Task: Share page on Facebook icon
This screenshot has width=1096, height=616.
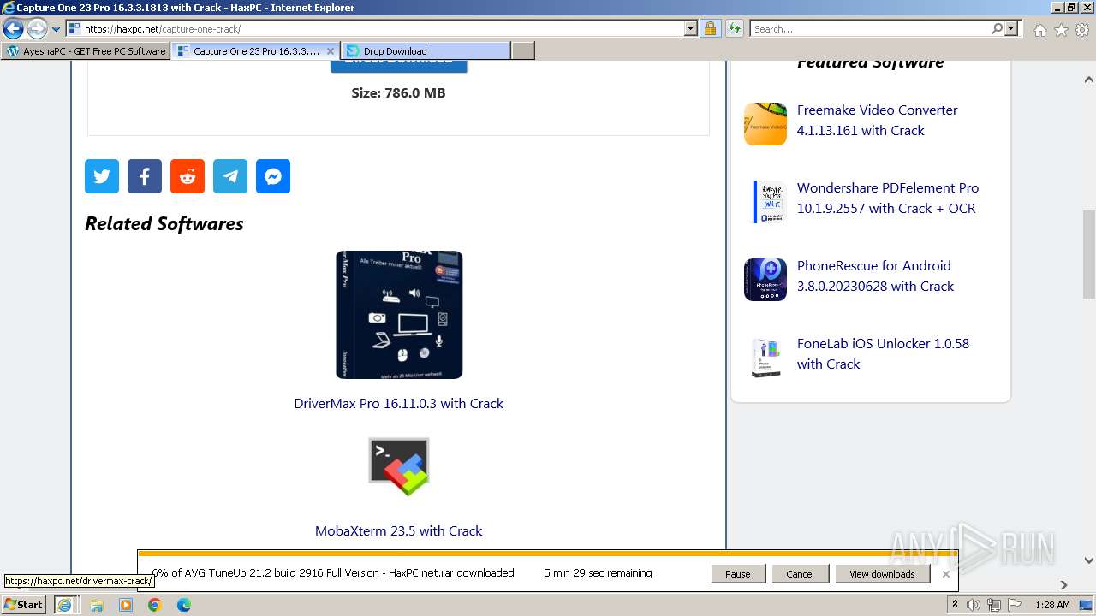Action: pyautogui.click(x=145, y=176)
